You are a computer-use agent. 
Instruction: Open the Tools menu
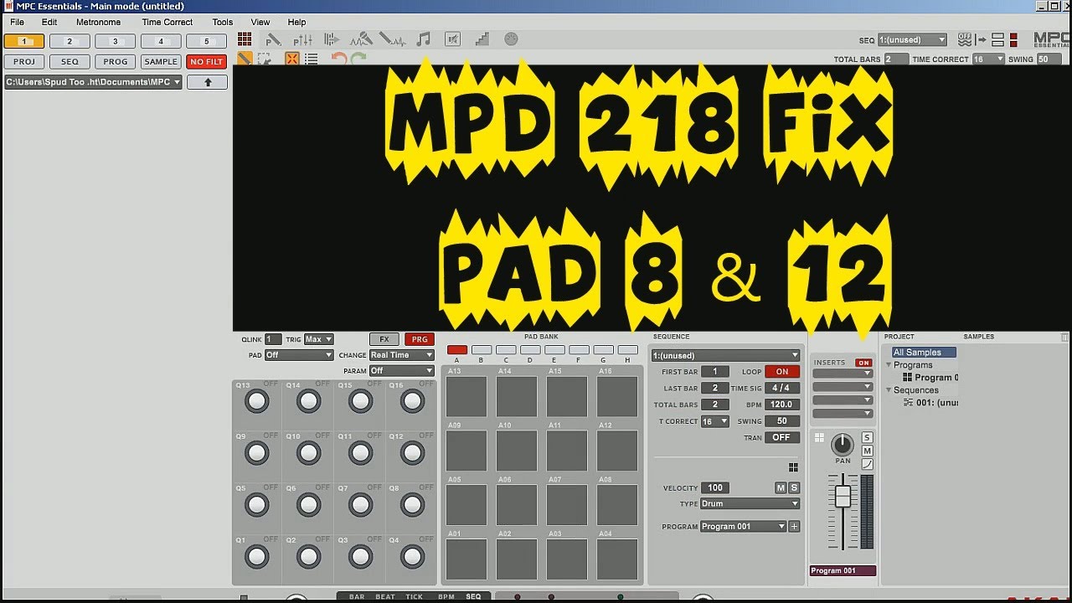(x=222, y=23)
